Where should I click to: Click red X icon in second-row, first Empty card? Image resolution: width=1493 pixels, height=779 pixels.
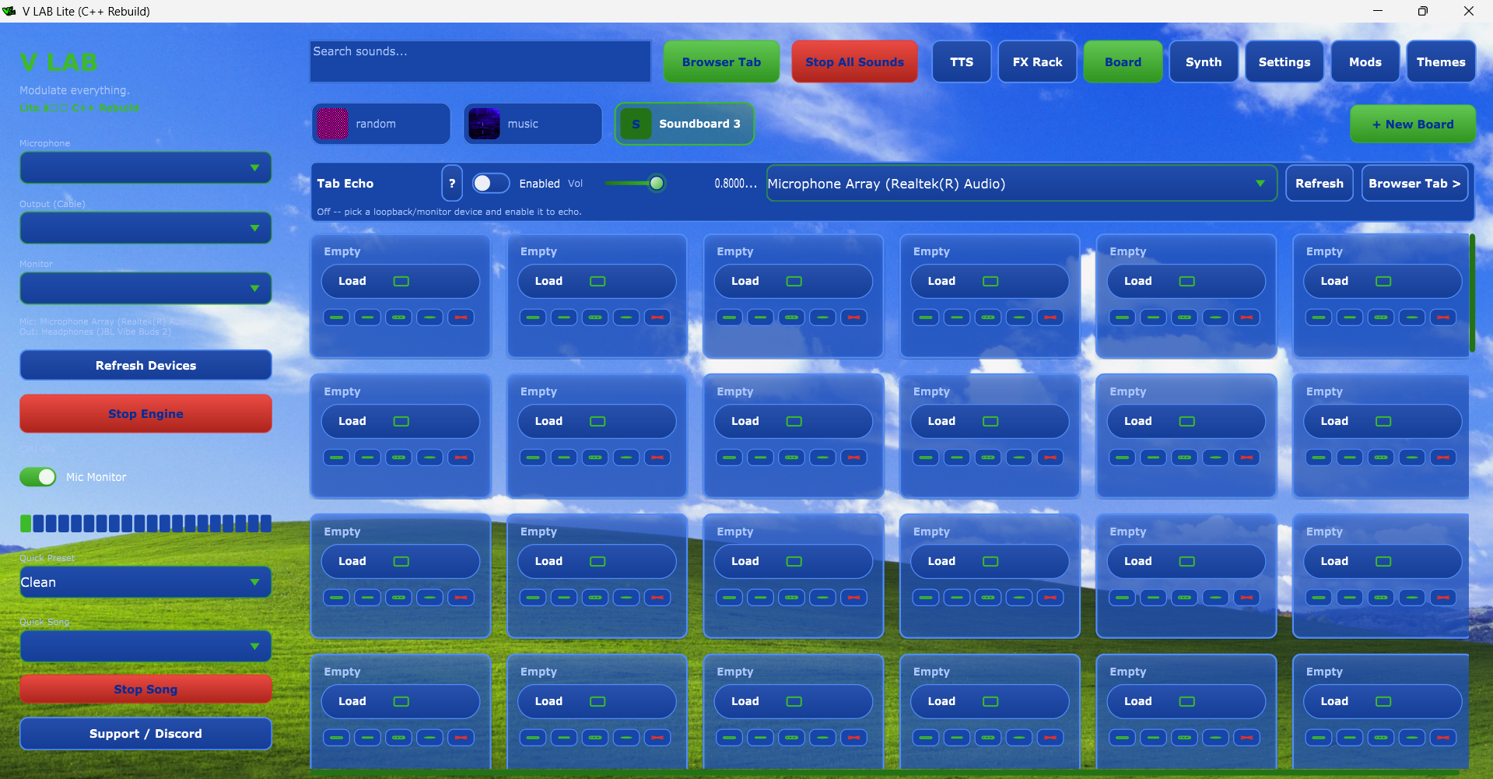[x=461, y=458]
